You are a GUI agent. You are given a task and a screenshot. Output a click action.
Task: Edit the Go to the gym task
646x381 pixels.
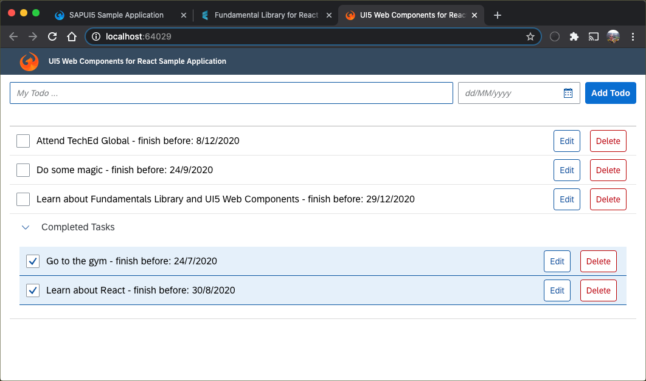point(557,261)
